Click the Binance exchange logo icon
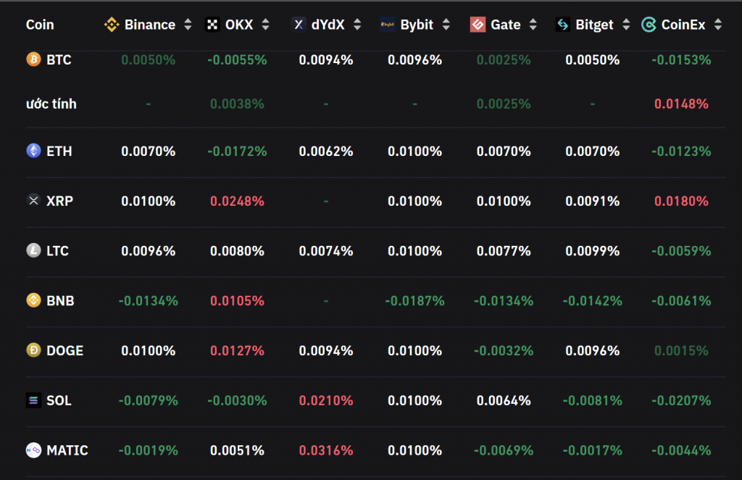This screenshot has width=742, height=480. (112, 25)
